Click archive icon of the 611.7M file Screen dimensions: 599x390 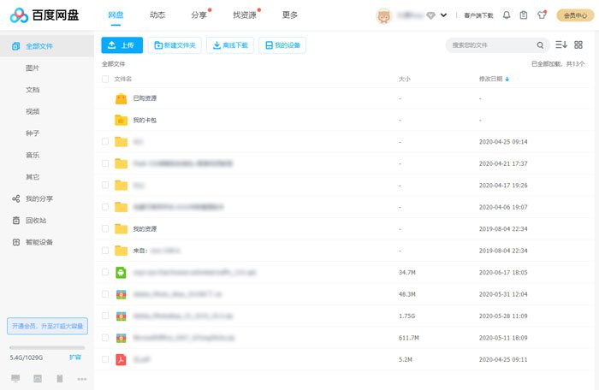pyautogui.click(x=122, y=338)
